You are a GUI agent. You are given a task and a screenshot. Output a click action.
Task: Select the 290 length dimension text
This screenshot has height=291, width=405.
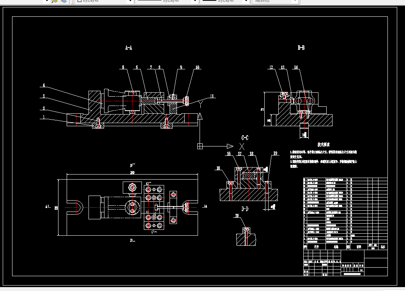pos(132,173)
